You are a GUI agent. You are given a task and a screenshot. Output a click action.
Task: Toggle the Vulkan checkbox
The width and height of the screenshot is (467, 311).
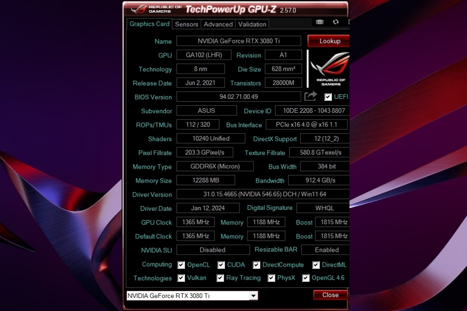coord(181,278)
